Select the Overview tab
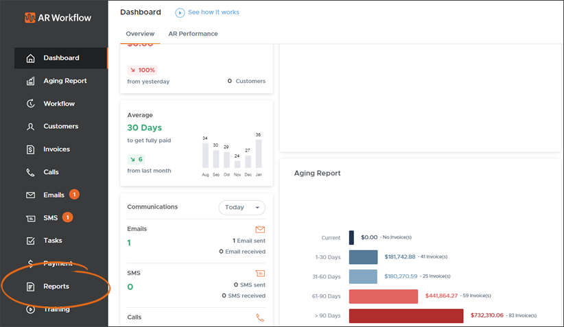The height and width of the screenshot is (327, 564). pyautogui.click(x=140, y=34)
